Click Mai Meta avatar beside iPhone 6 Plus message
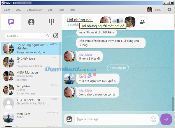Screen dimensions: 175x128 [69, 57]
